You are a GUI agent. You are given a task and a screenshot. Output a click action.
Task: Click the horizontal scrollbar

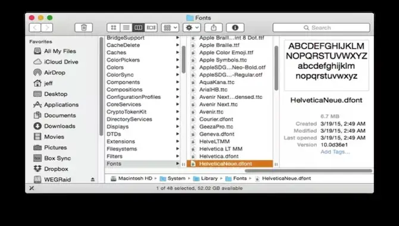(308, 171)
